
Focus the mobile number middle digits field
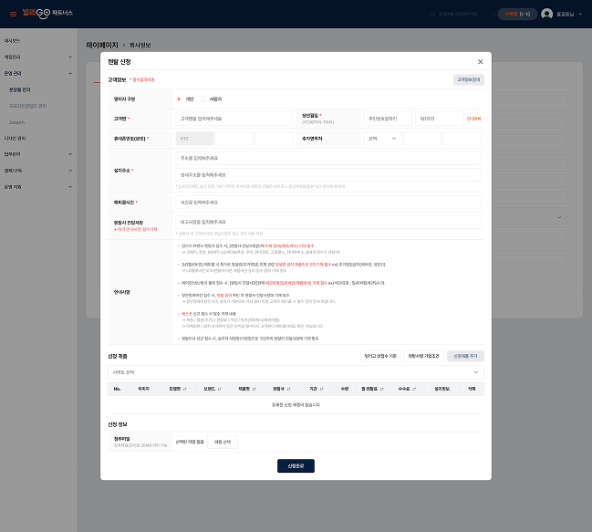pyautogui.click(x=234, y=139)
